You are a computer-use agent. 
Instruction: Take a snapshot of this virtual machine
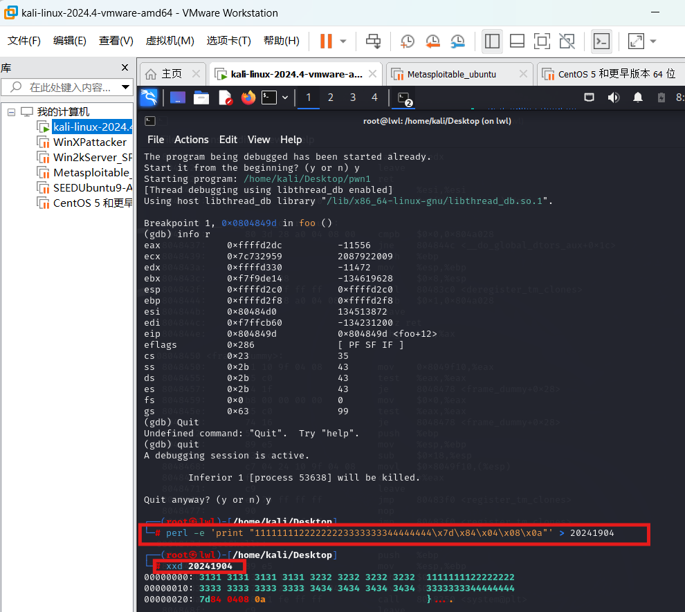tap(407, 41)
